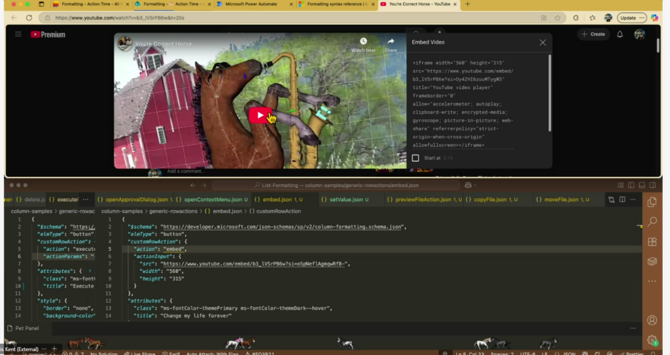Toggle panel layout icon in title bar
The height and width of the screenshot is (355, 670).
pyautogui.click(x=642, y=185)
